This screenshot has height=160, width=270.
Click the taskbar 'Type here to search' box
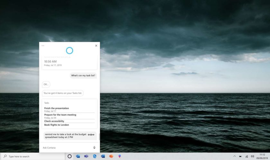[33, 156]
